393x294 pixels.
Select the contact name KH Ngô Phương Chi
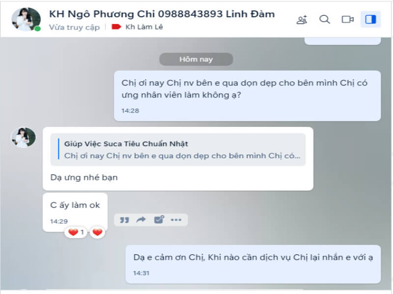click(x=102, y=14)
